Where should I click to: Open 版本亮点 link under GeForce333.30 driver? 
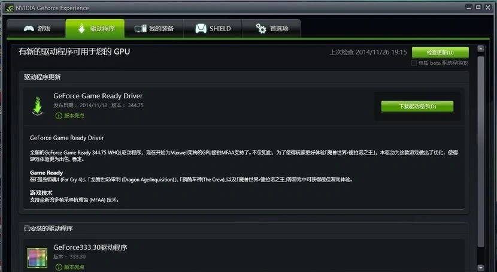pyautogui.click(x=74, y=267)
